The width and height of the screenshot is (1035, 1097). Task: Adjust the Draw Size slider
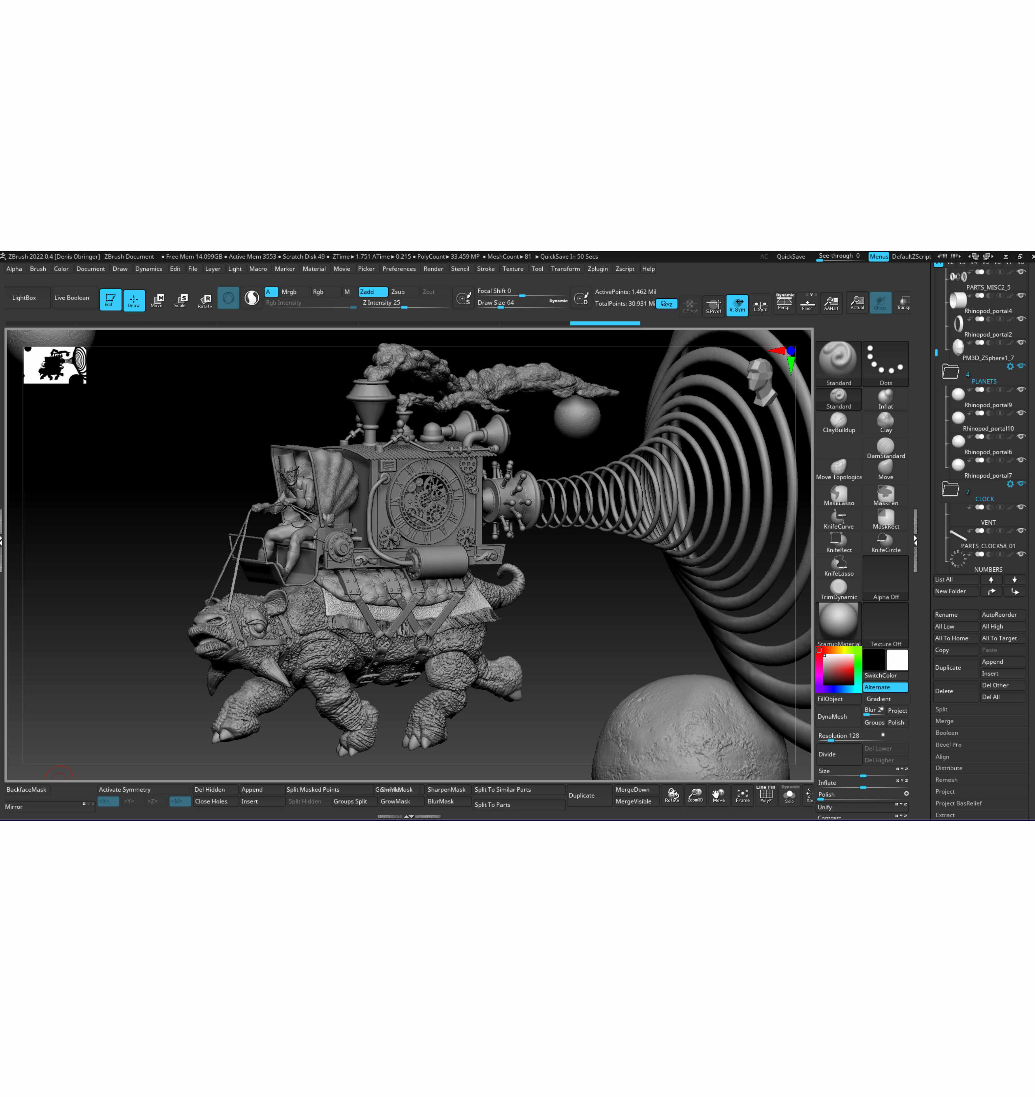(x=522, y=303)
